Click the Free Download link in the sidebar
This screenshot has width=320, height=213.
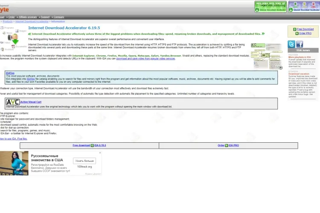pyautogui.click(x=305, y=29)
